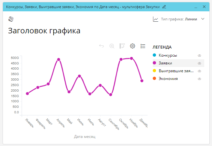Click the zoom magnifier icon in chart toolbar

(112, 46)
